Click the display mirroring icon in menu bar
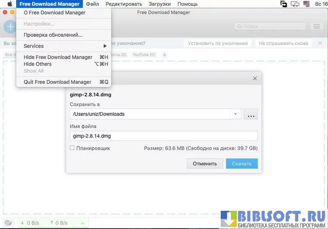The image size is (328, 229). click(x=295, y=4)
